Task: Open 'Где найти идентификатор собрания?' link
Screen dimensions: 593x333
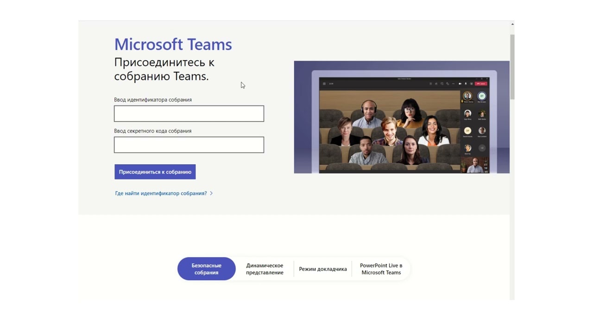Action: point(161,193)
